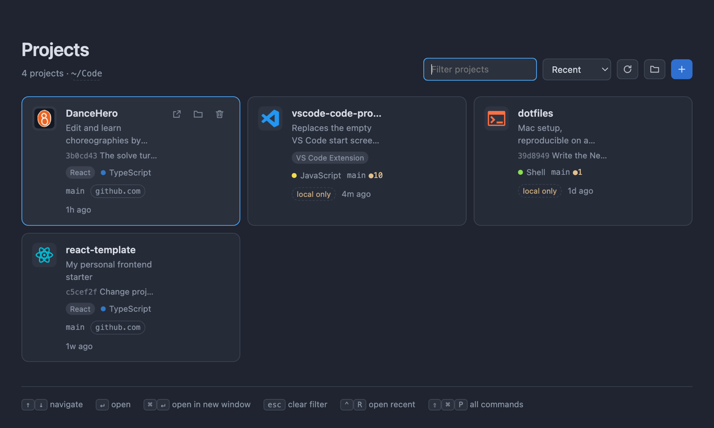
Task: Click the down arrow navigate key
Action: click(x=41, y=405)
